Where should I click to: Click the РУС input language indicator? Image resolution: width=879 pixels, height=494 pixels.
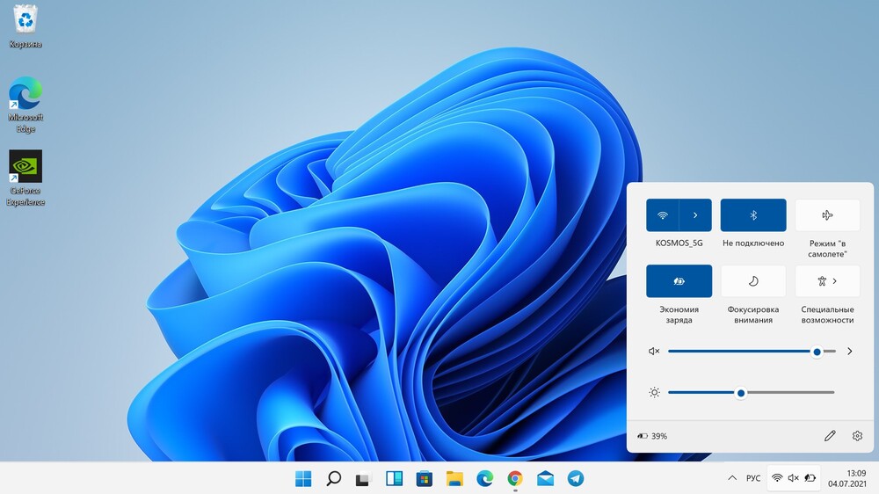pyautogui.click(x=753, y=478)
